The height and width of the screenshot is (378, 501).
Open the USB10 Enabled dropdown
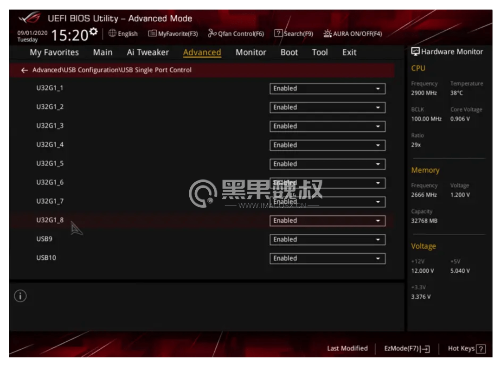click(x=328, y=258)
